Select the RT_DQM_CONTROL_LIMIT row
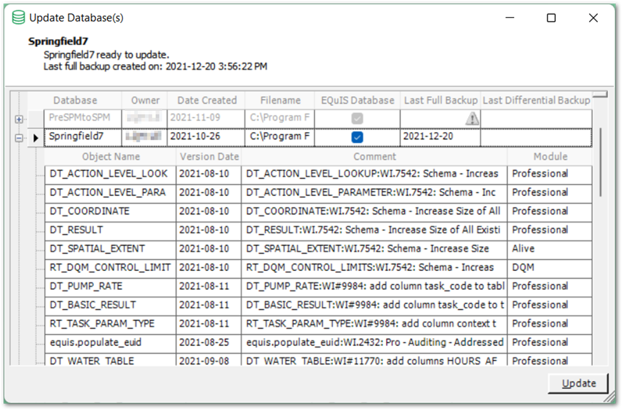 pyautogui.click(x=109, y=267)
